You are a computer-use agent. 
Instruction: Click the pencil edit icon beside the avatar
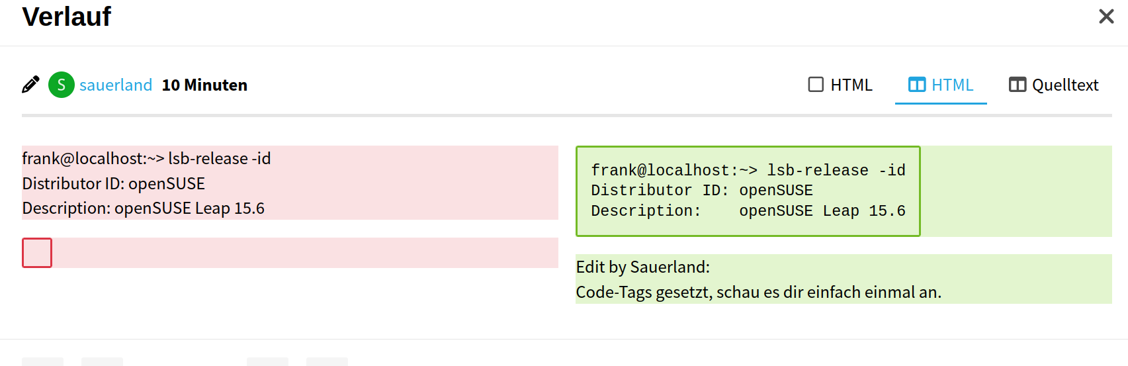30,85
